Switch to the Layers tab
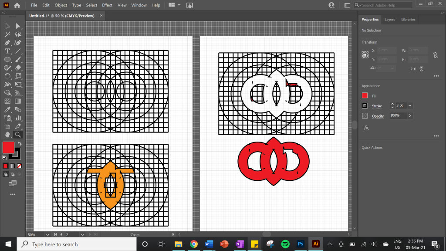Screen dimensions: 446x251 390,19
